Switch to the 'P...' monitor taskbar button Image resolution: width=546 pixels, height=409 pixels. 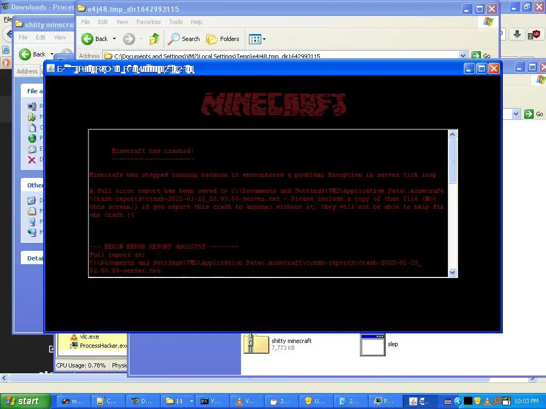pyautogui.click(x=385, y=401)
